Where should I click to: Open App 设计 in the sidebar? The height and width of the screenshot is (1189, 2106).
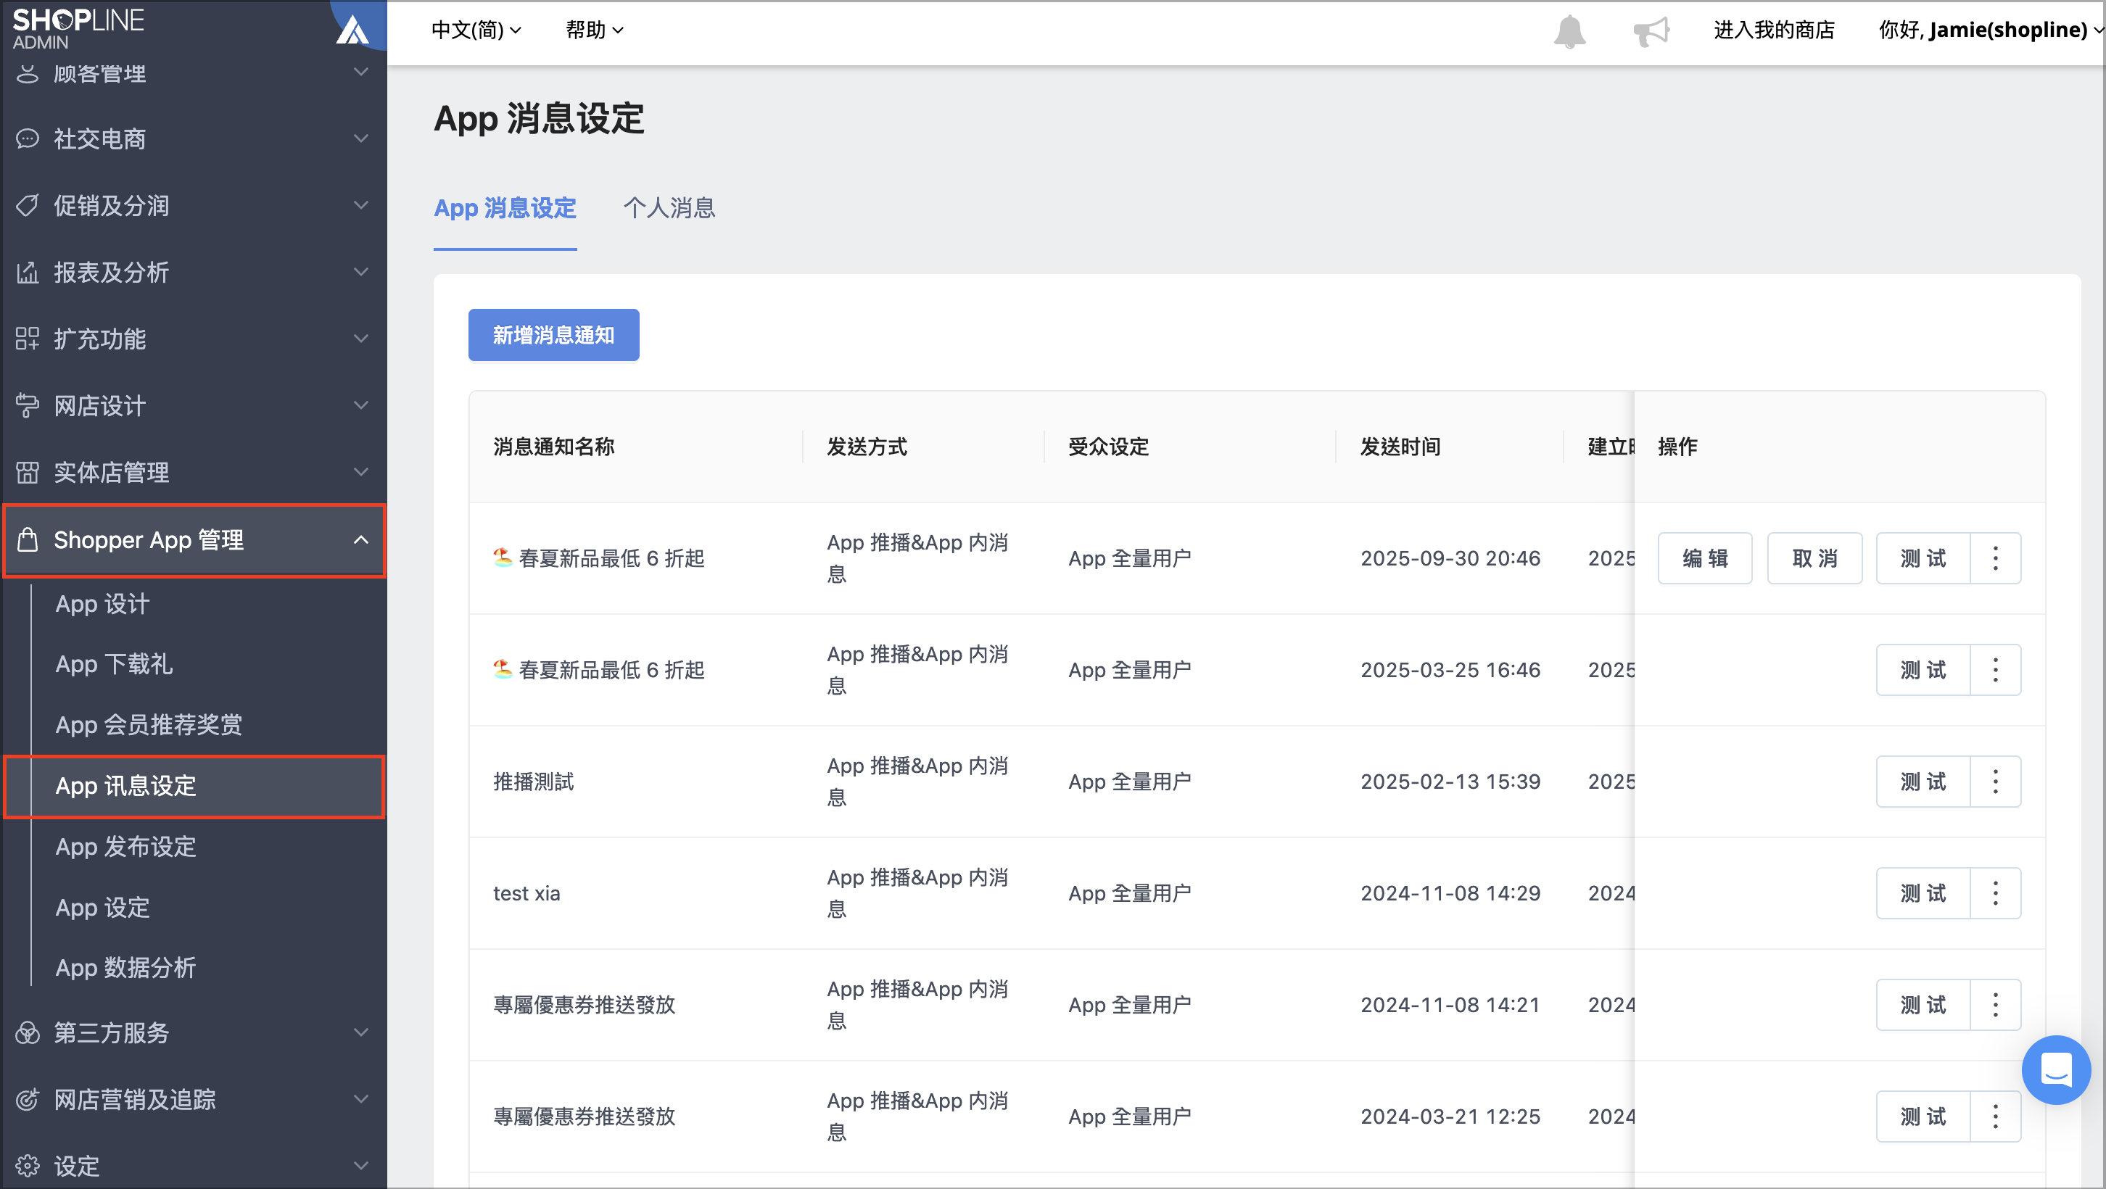[x=102, y=604]
